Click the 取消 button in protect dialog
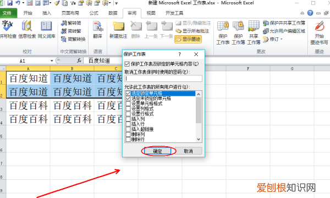The height and width of the screenshot is (198, 330). (x=188, y=151)
